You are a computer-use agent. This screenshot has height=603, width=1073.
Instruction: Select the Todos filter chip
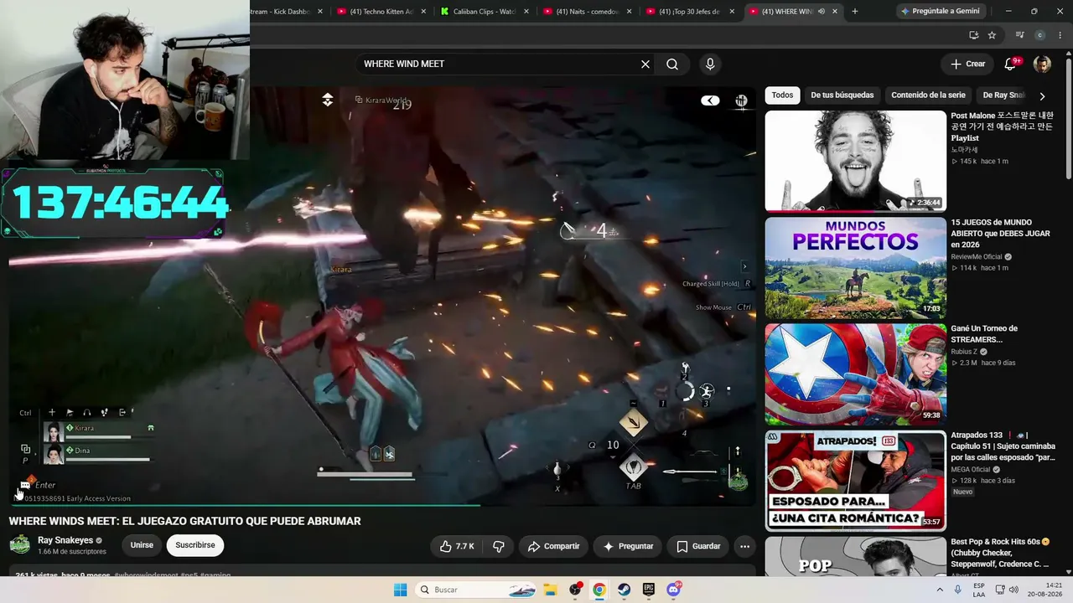pyautogui.click(x=782, y=95)
